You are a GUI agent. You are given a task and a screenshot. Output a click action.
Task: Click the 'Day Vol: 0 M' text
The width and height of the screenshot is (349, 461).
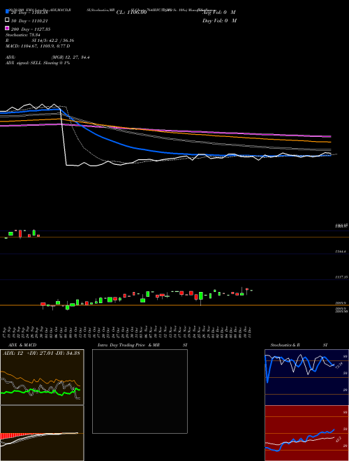(219, 20)
